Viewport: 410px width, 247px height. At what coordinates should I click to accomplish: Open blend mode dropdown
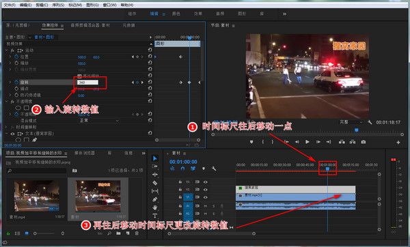point(99,121)
